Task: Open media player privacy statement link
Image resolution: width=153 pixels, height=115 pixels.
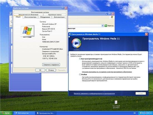Action: pos(94,94)
